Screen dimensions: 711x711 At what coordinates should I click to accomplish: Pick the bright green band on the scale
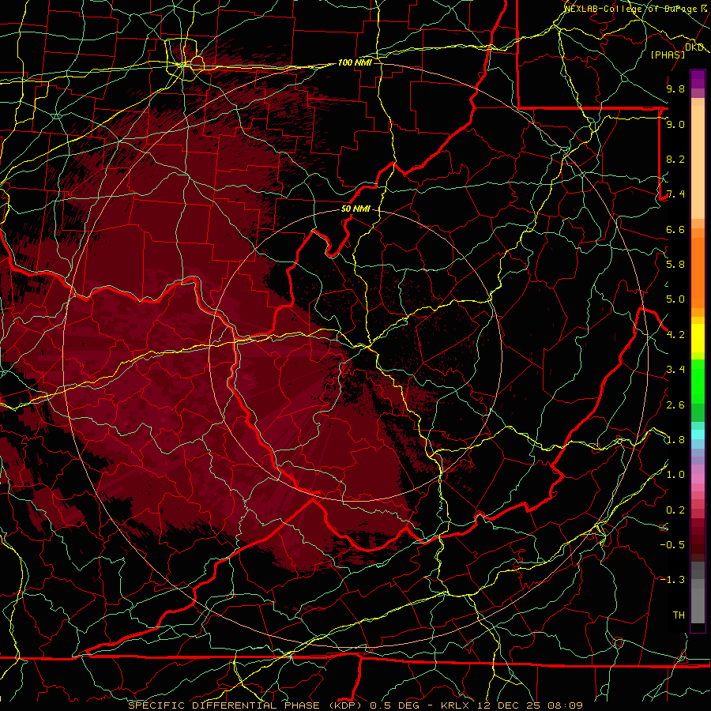[698, 381]
